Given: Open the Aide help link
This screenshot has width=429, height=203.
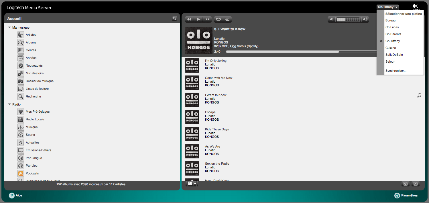Looking at the screenshot, I should (x=19, y=196).
